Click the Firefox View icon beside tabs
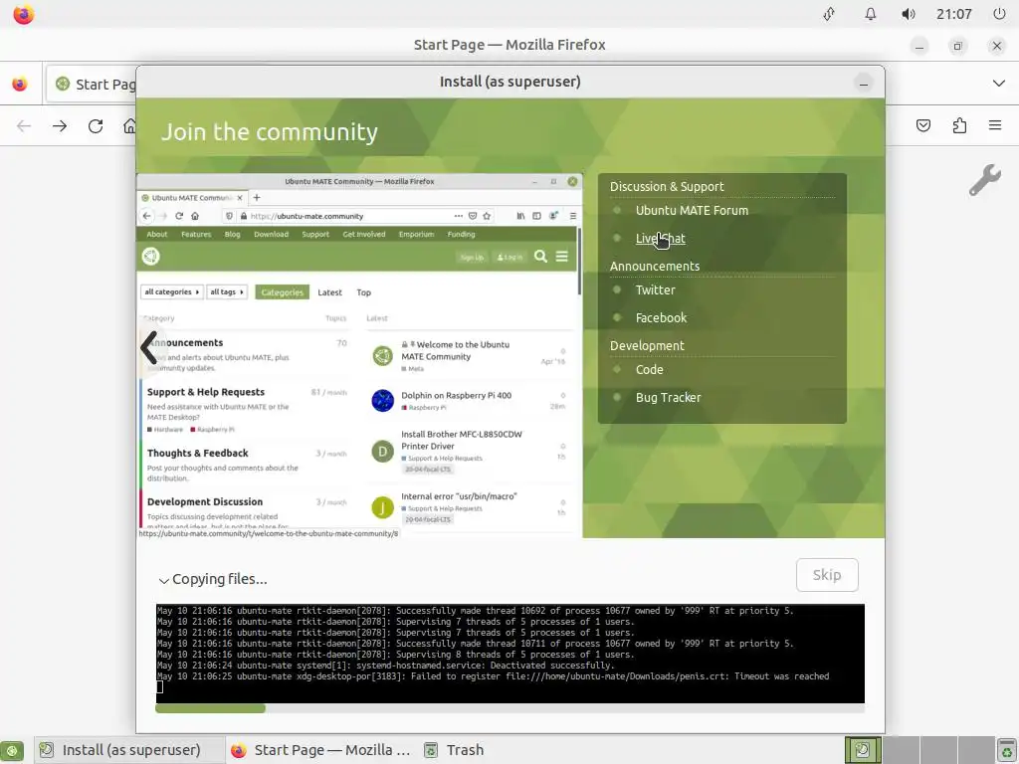Viewport: 1019px width, 764px height. click(20, 84)
